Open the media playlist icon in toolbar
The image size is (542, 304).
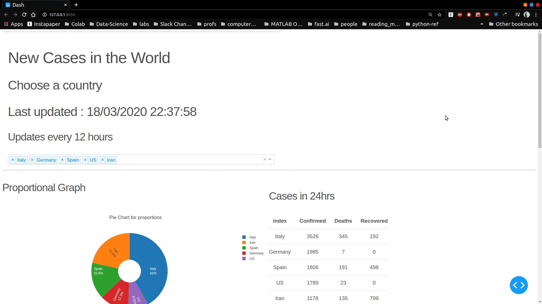pyautogui.click(x=517, y=15)
